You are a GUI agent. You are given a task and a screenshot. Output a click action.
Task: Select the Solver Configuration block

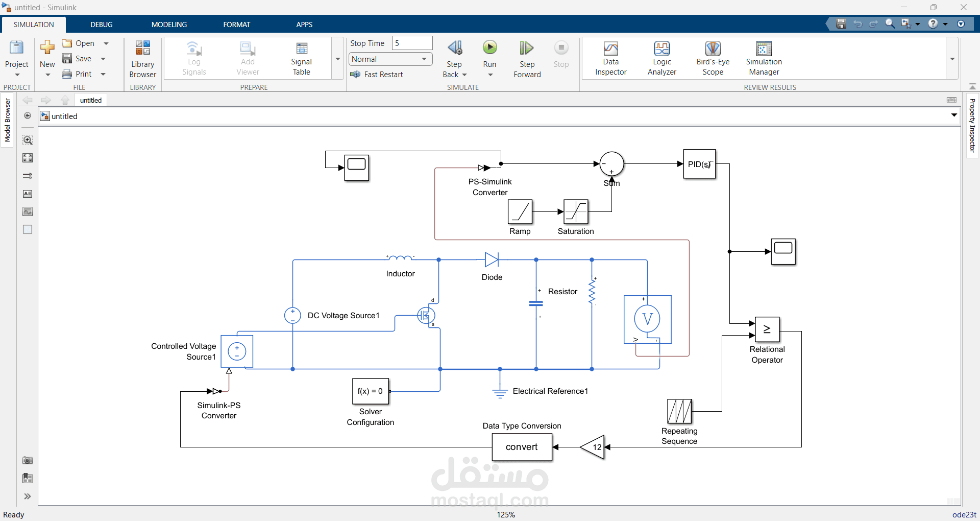tap(371, 391)
